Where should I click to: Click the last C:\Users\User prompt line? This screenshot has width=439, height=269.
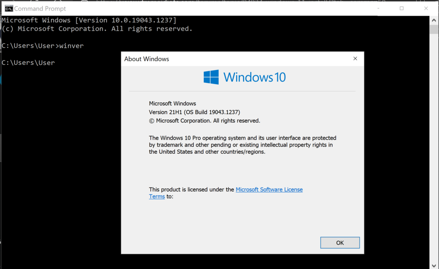coord(29,63)
